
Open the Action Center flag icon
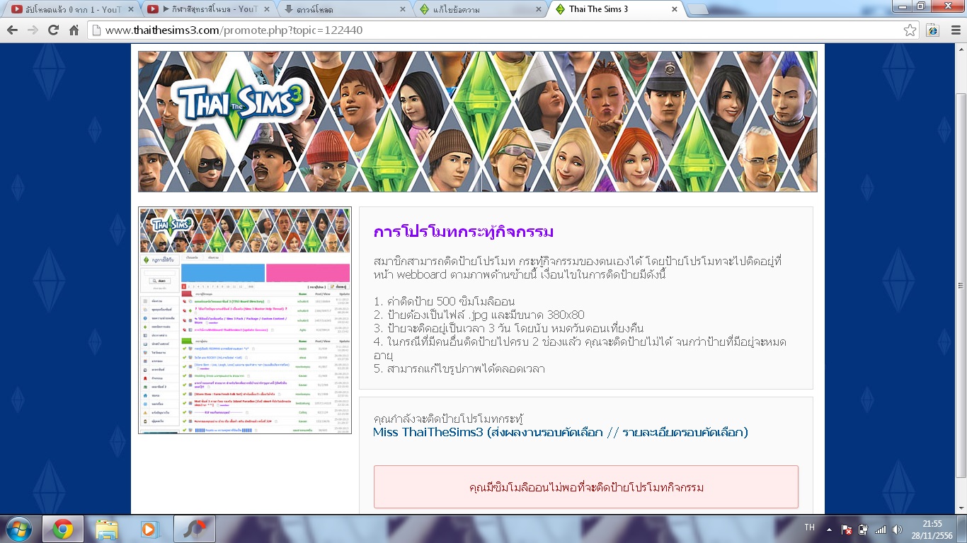[x=847, y=529]
